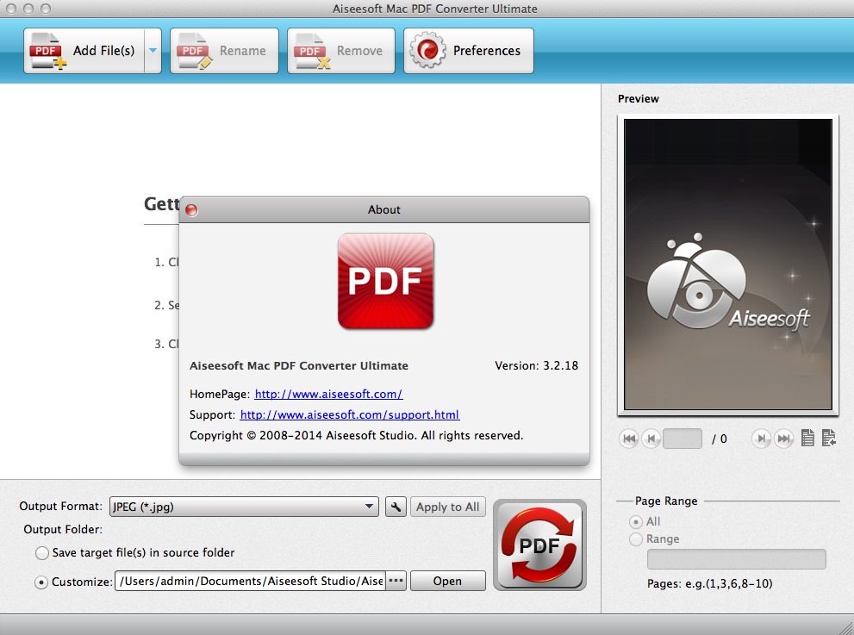Click the Pages: e.g.(1,3,6,8-10) hint text
The width and height of the screenshot is (854, 635).
click(710, 583)
